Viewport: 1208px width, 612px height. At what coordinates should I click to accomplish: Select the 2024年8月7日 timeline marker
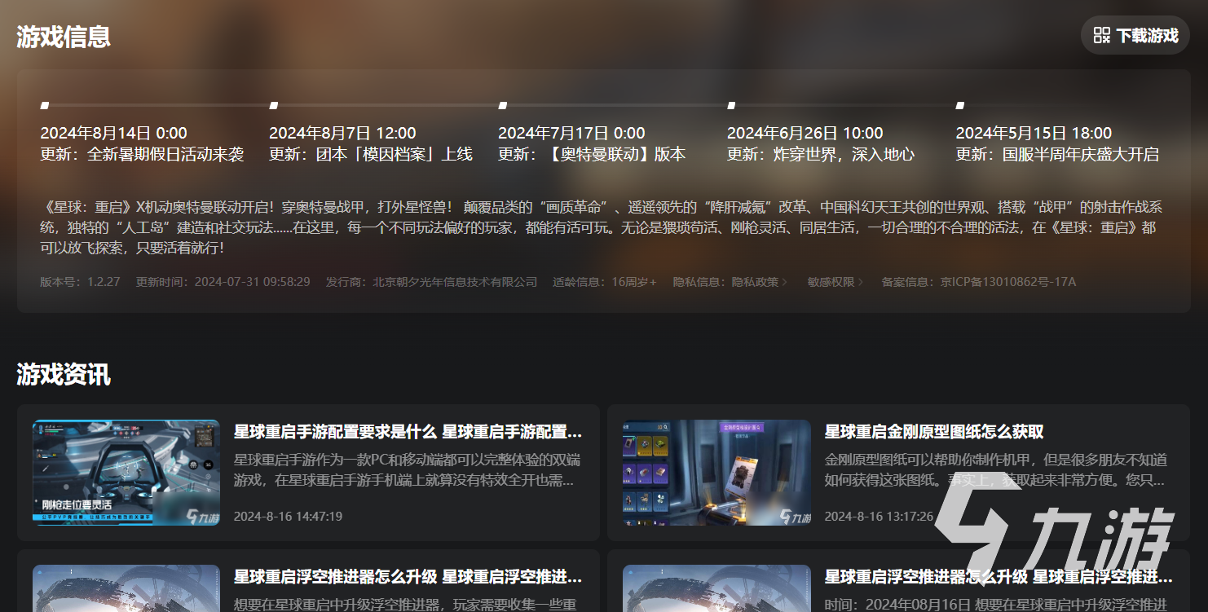(x=274, y=105)
